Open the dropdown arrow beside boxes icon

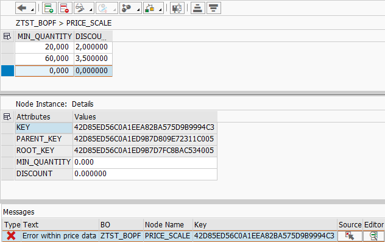[x=160, y=10]
